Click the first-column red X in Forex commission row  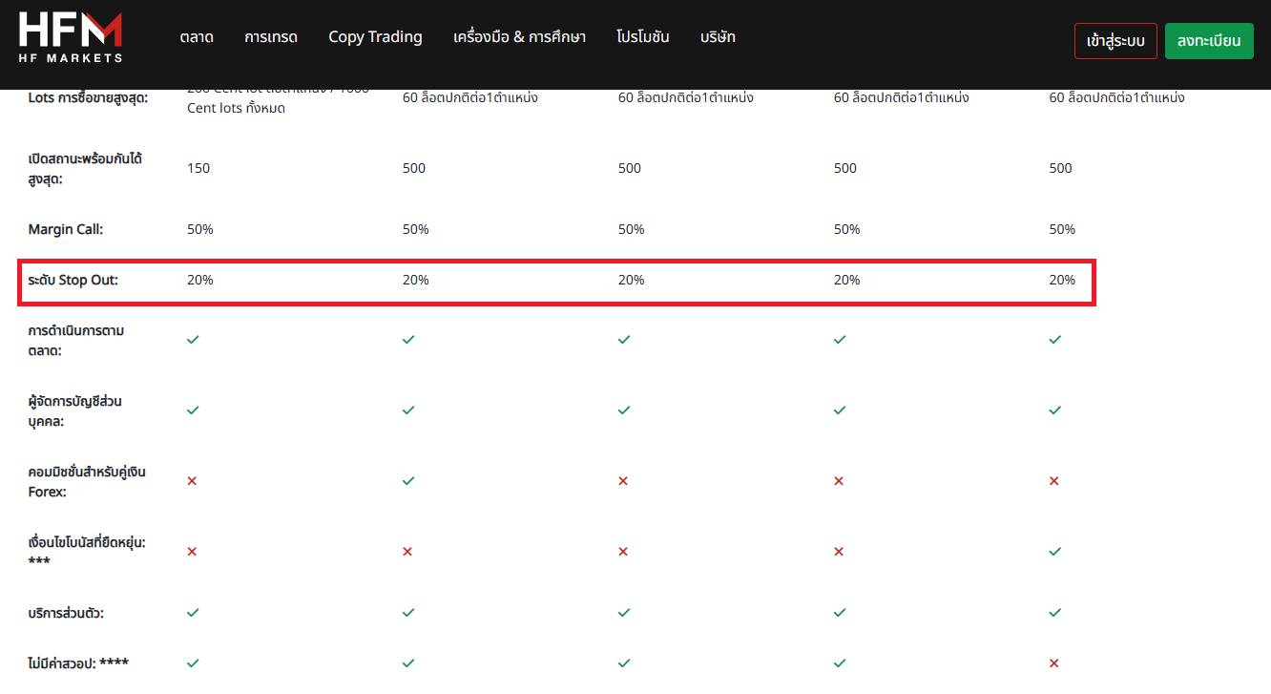(193, 481)
